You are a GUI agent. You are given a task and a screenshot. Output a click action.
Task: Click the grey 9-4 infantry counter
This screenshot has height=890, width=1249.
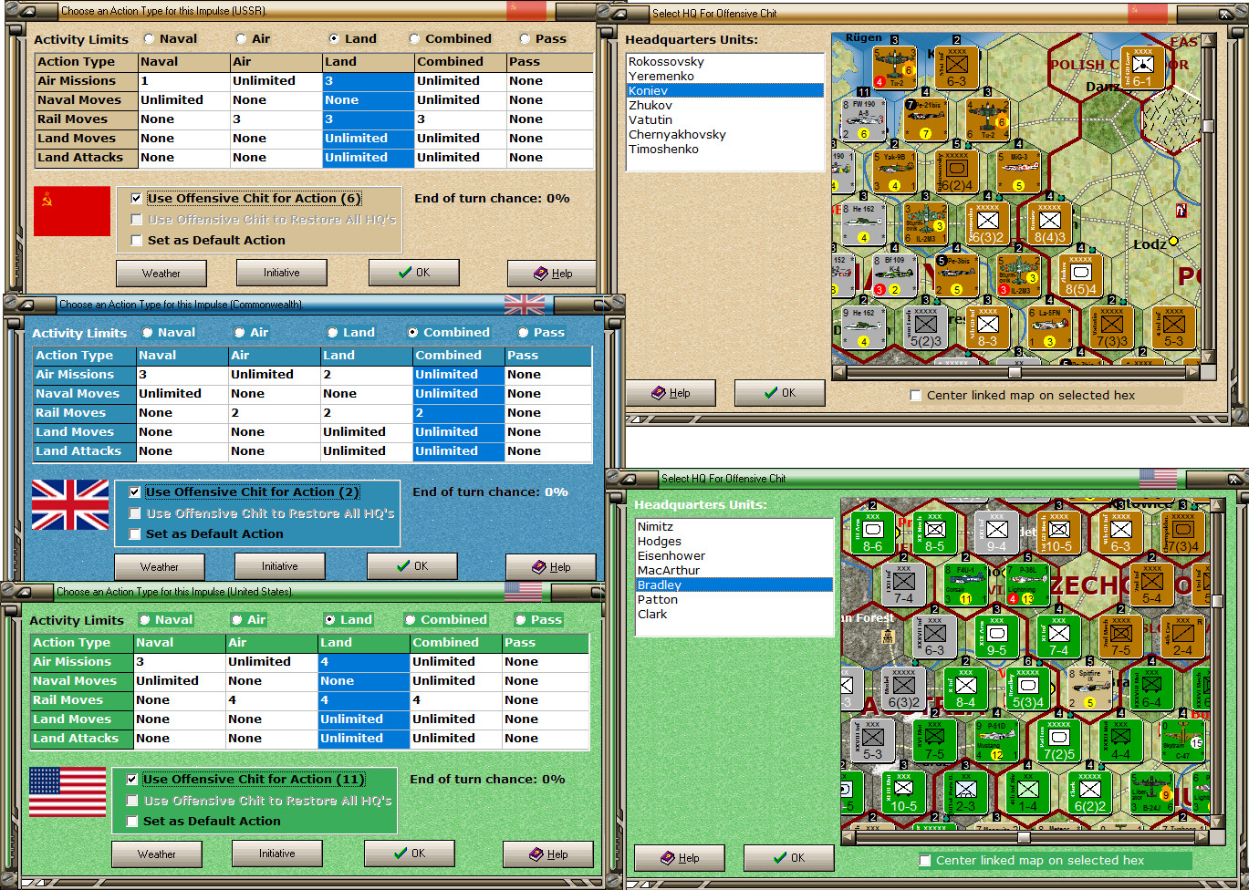tap(996, 533)
